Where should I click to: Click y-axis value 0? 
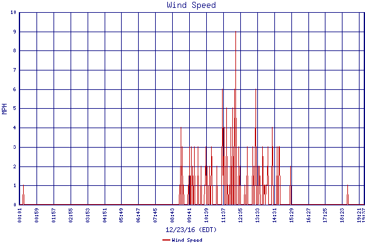pyautogui.click(x=15, y=205)
